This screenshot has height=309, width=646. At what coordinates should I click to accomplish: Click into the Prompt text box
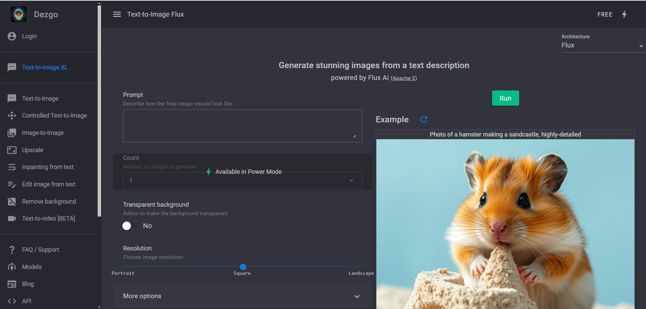click(242, 126)
